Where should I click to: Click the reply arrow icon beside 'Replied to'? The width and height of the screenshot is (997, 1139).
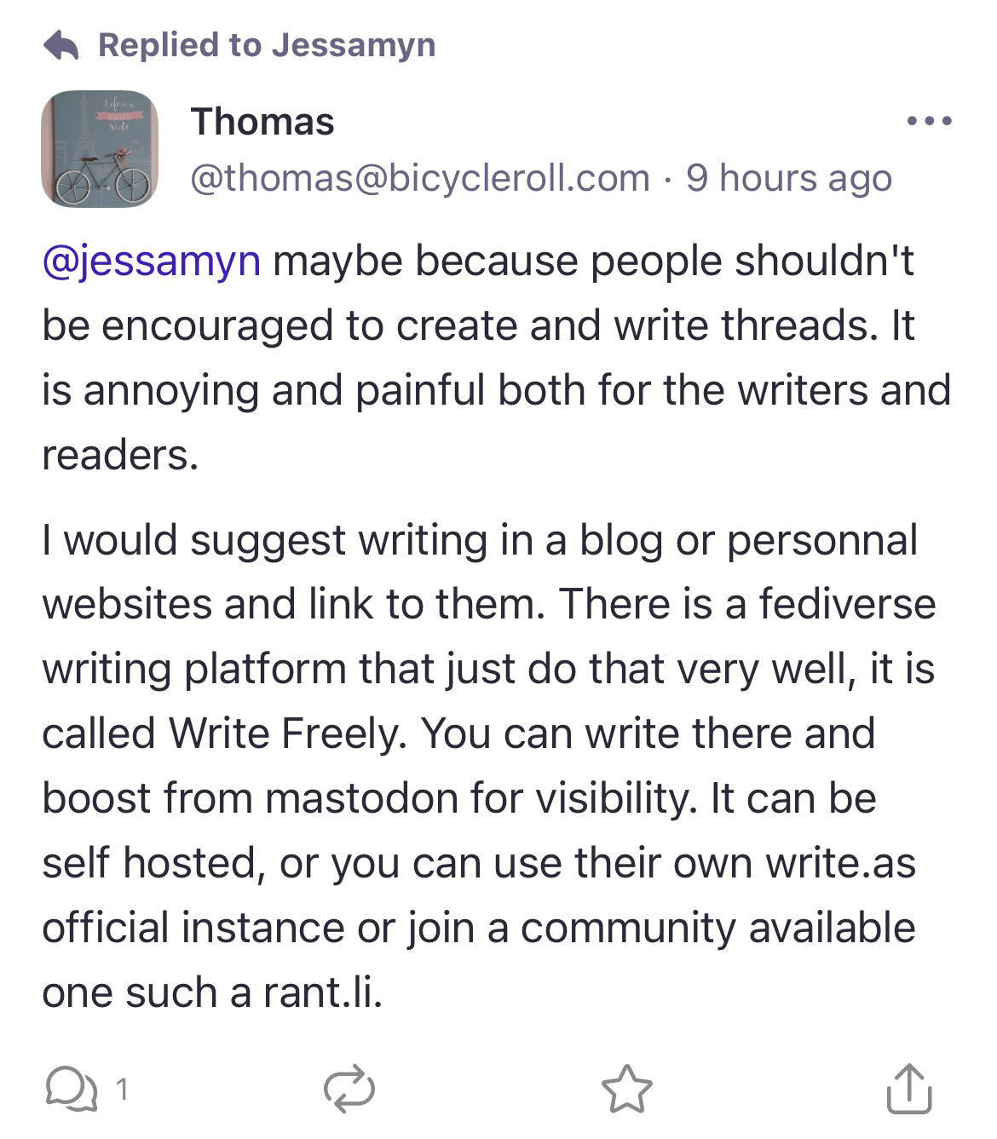coord(61,45)
